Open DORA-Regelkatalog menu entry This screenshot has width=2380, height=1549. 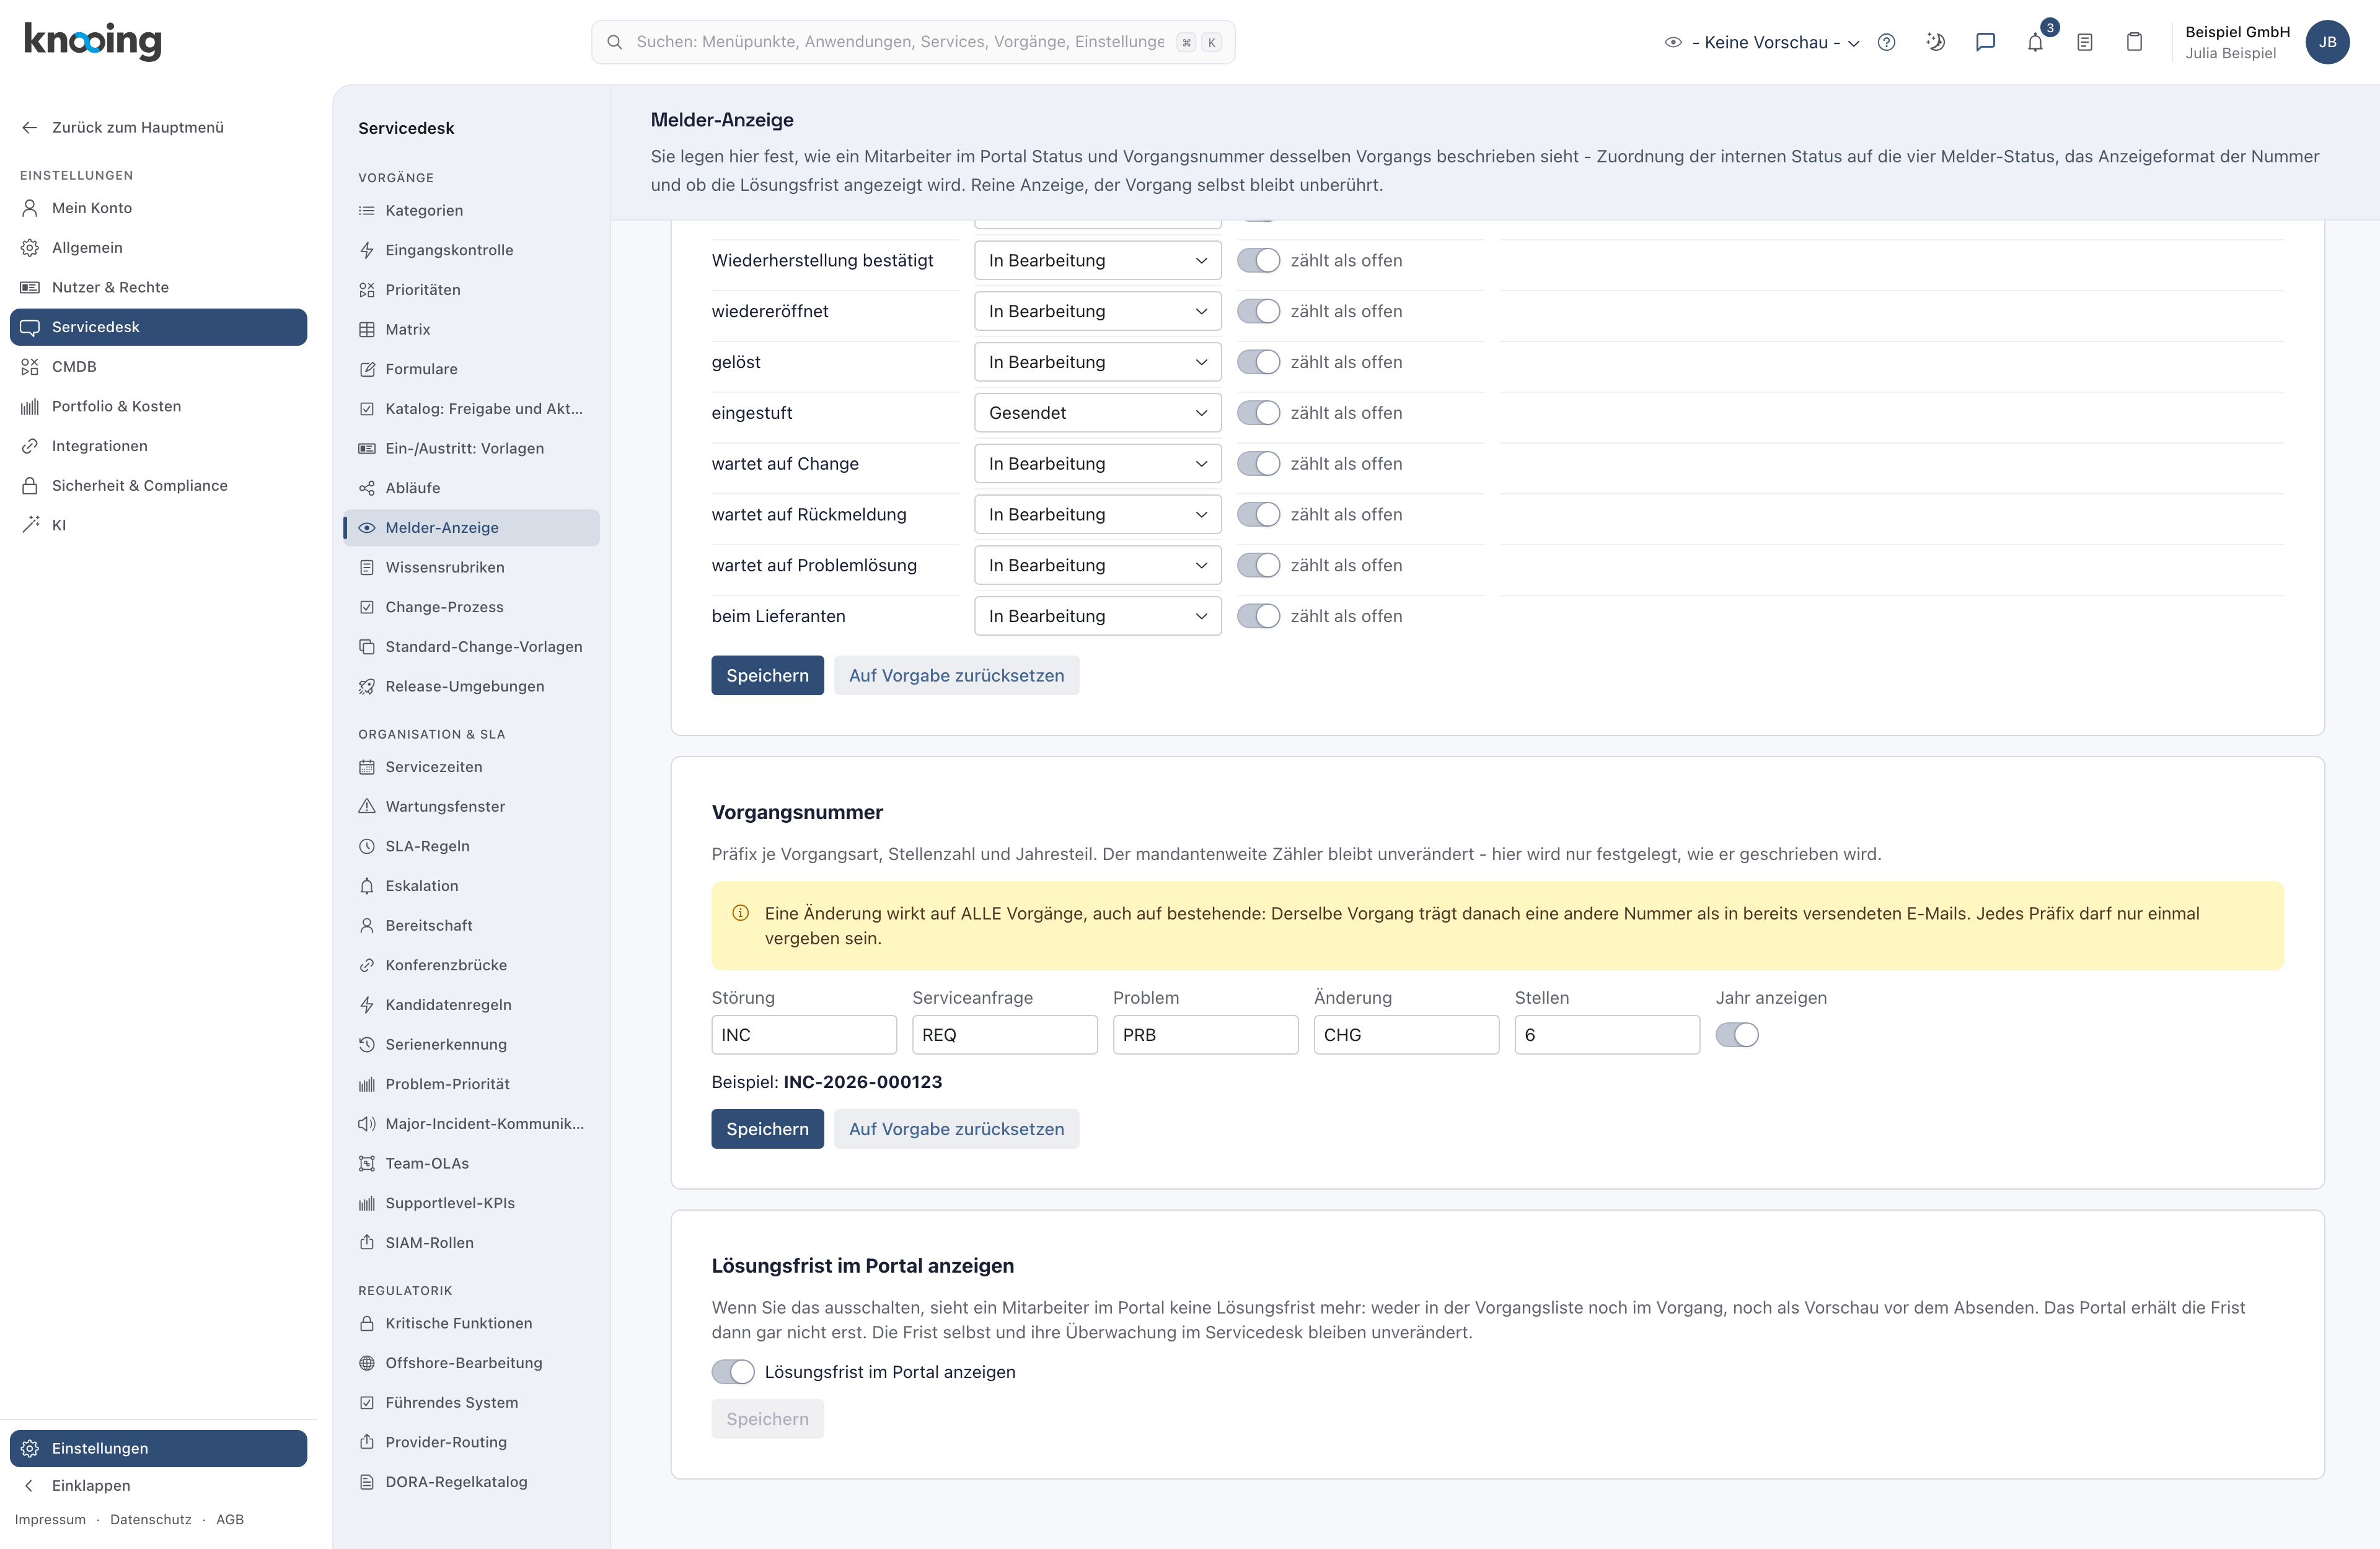pyautogui.click(x=471, y=1482)
